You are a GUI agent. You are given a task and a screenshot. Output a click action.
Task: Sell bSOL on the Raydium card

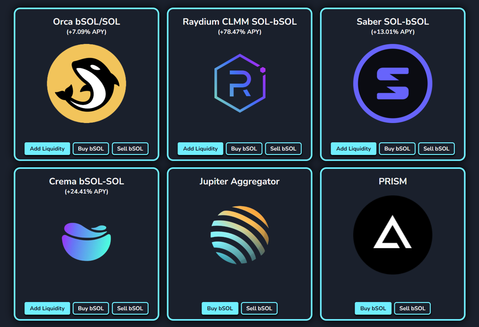coord(283,149)
